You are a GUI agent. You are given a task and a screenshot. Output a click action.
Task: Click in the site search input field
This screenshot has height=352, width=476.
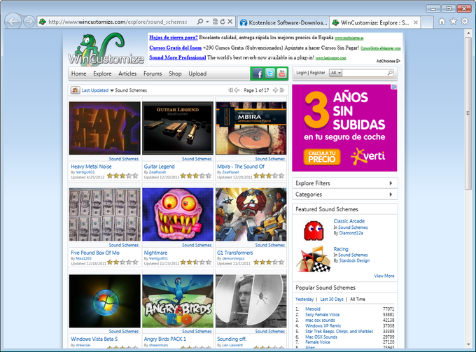365,73
